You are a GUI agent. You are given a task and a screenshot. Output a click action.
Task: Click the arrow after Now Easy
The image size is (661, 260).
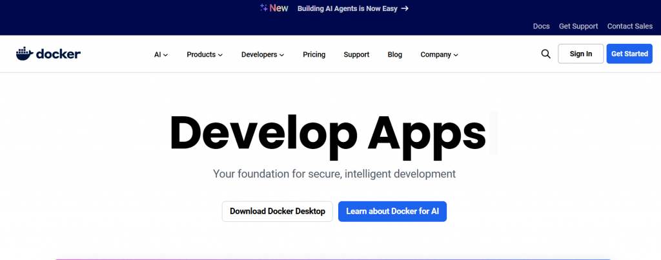[x=405, y=8]
